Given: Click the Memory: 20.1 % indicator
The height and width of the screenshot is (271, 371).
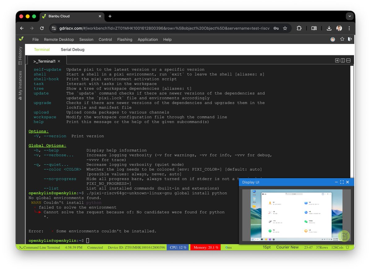Looking at the screenshot, I should point(205,247).
